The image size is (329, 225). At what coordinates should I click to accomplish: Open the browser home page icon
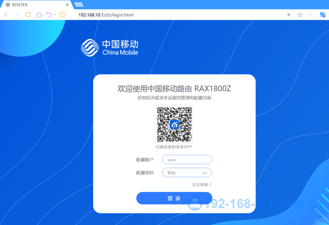39,14
